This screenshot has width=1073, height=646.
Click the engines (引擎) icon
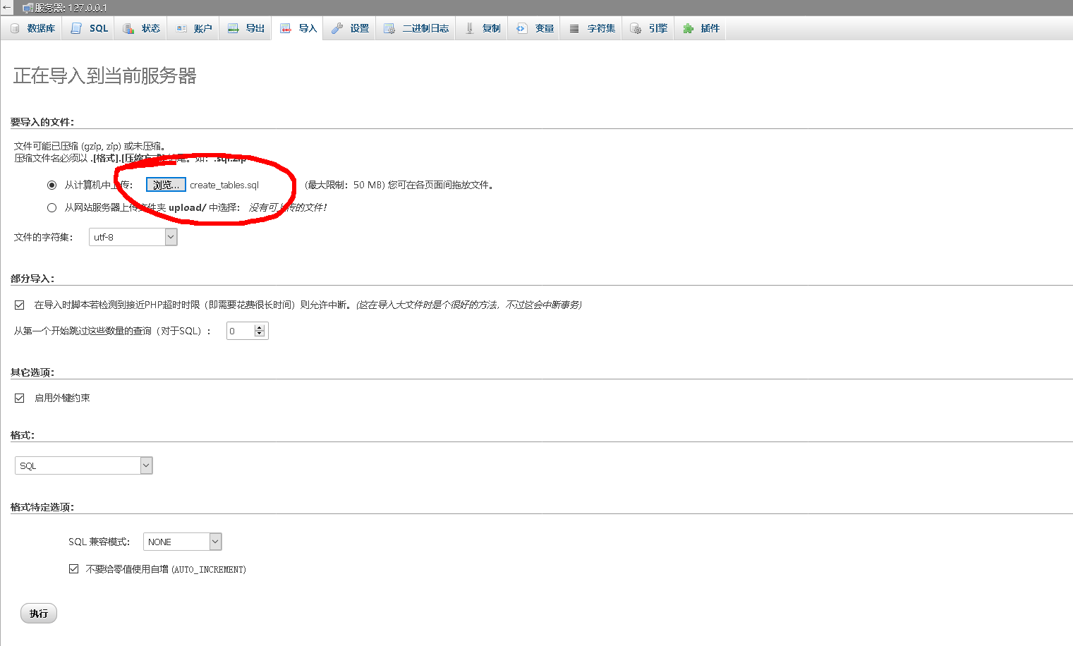coord(636,28)
